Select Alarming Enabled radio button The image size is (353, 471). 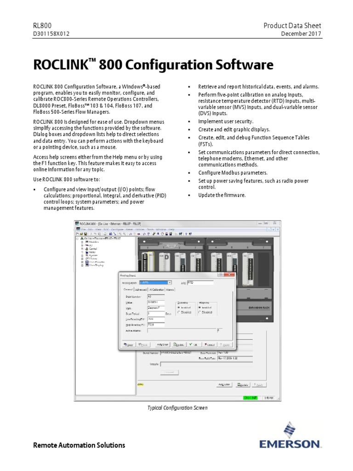pos(199,307)
